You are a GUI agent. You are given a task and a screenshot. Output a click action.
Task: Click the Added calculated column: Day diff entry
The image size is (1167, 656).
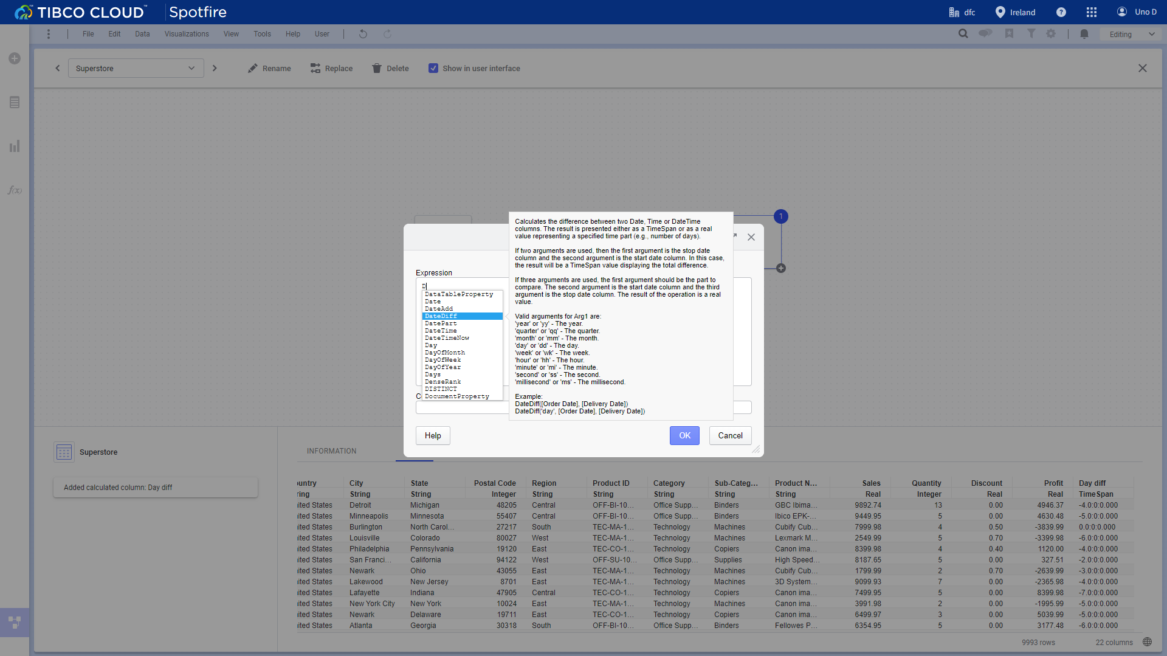tap(156, 488)
